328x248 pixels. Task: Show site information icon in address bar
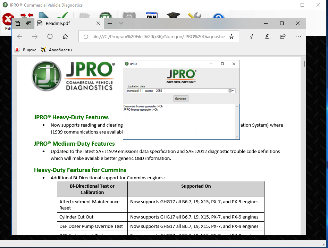pos(86,37)
